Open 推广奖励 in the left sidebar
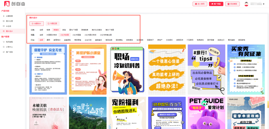The height and width of the screenshot is (129, 269). [9, 52]
